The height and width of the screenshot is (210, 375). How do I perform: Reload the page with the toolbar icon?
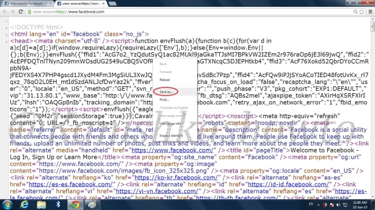pyautogui.click(x=21, y=12)
